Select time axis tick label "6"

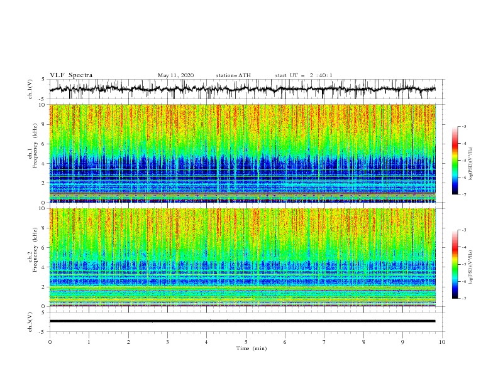click(x=285, y=342)
